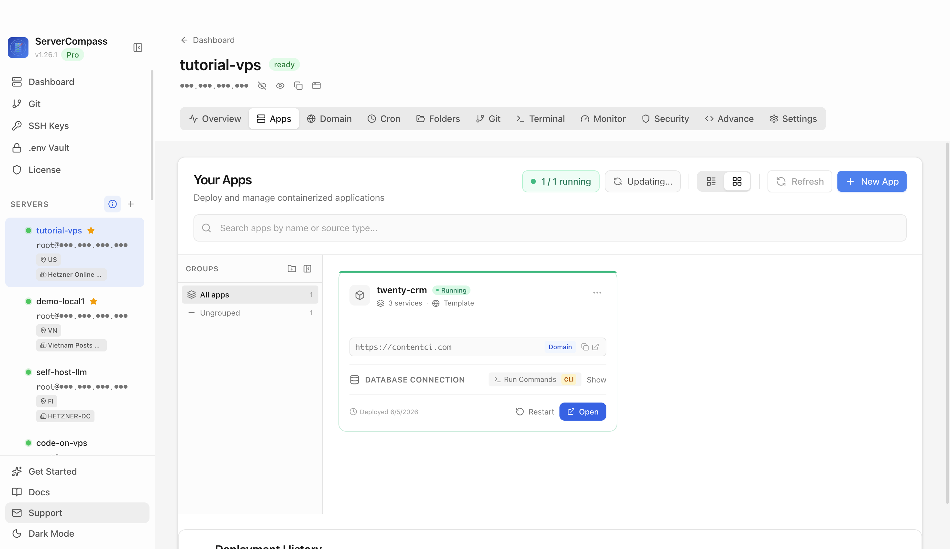Screen dimensions: 950x549
Task: Toggle Dark Mode
Action: tap(77, 533)
